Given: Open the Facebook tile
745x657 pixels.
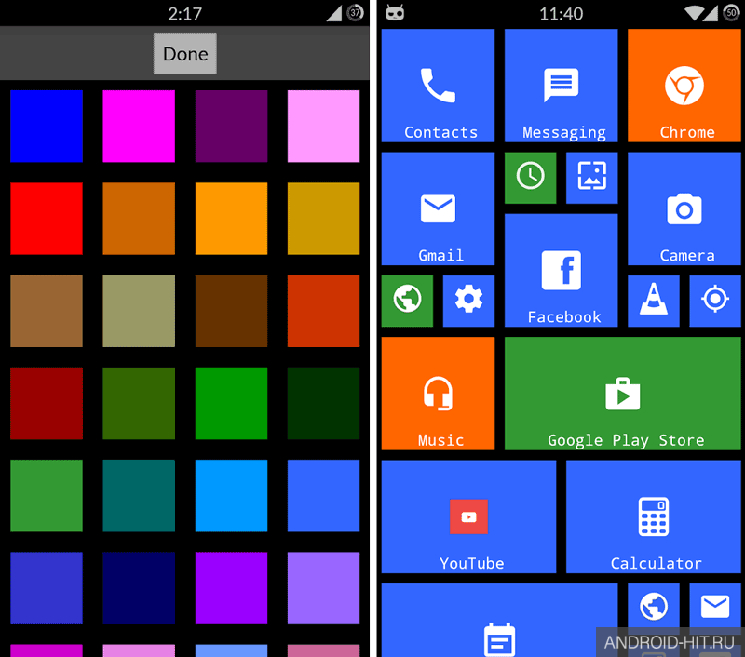Looking at the screenshot, I should coord(562,270).
